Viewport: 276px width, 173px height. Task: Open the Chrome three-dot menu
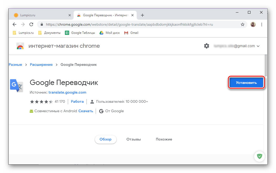262,25
